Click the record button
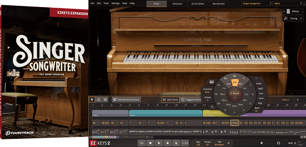The width and height of the screenshot is (306, 147). 167,143
